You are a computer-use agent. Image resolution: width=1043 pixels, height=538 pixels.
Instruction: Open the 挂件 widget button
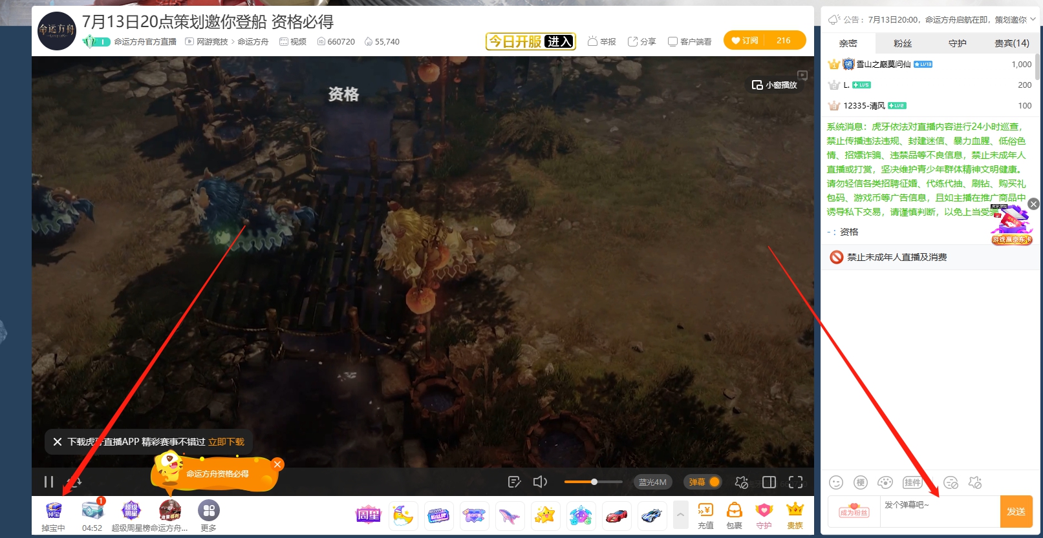(912, 482)
